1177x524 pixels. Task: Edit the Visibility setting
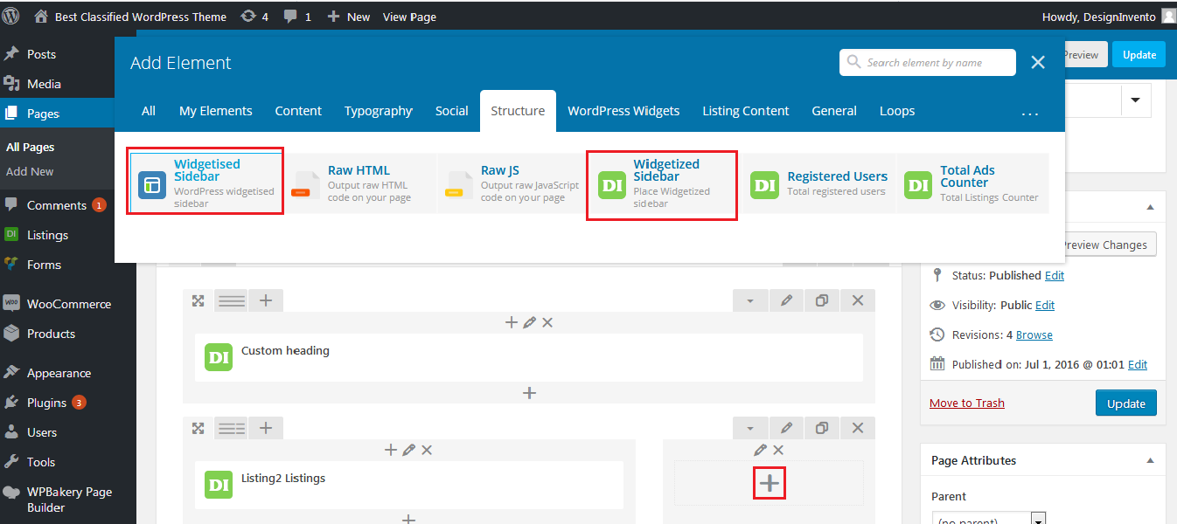coord(1045,305)
